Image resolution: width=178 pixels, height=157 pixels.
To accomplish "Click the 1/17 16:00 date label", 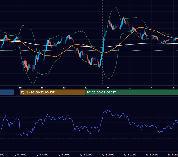I will tap(20, 154).
